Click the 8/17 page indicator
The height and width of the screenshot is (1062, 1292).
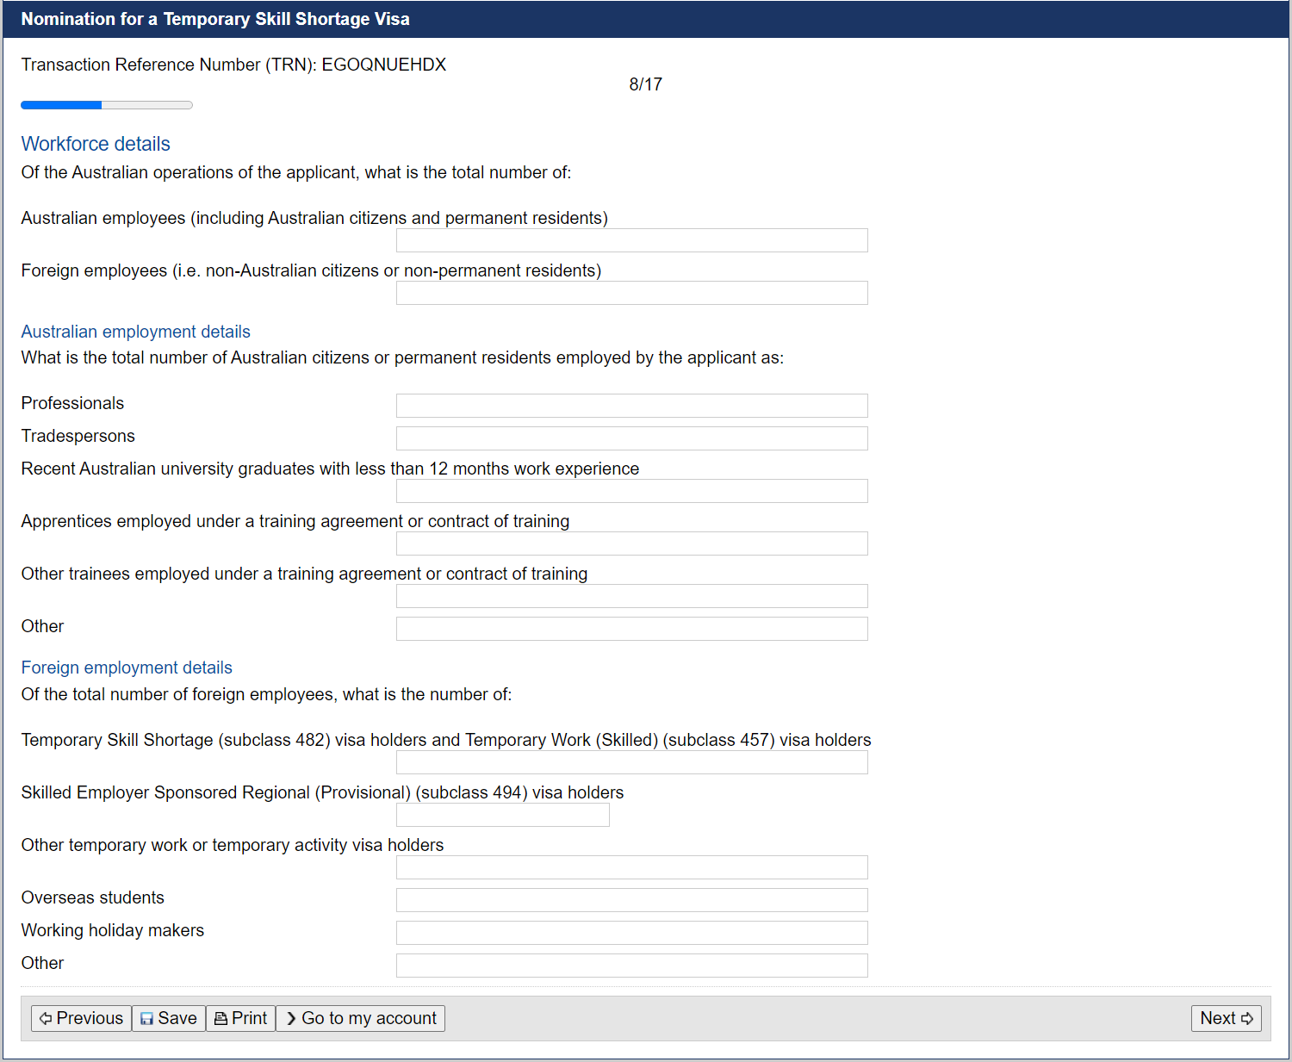[646, 84]
